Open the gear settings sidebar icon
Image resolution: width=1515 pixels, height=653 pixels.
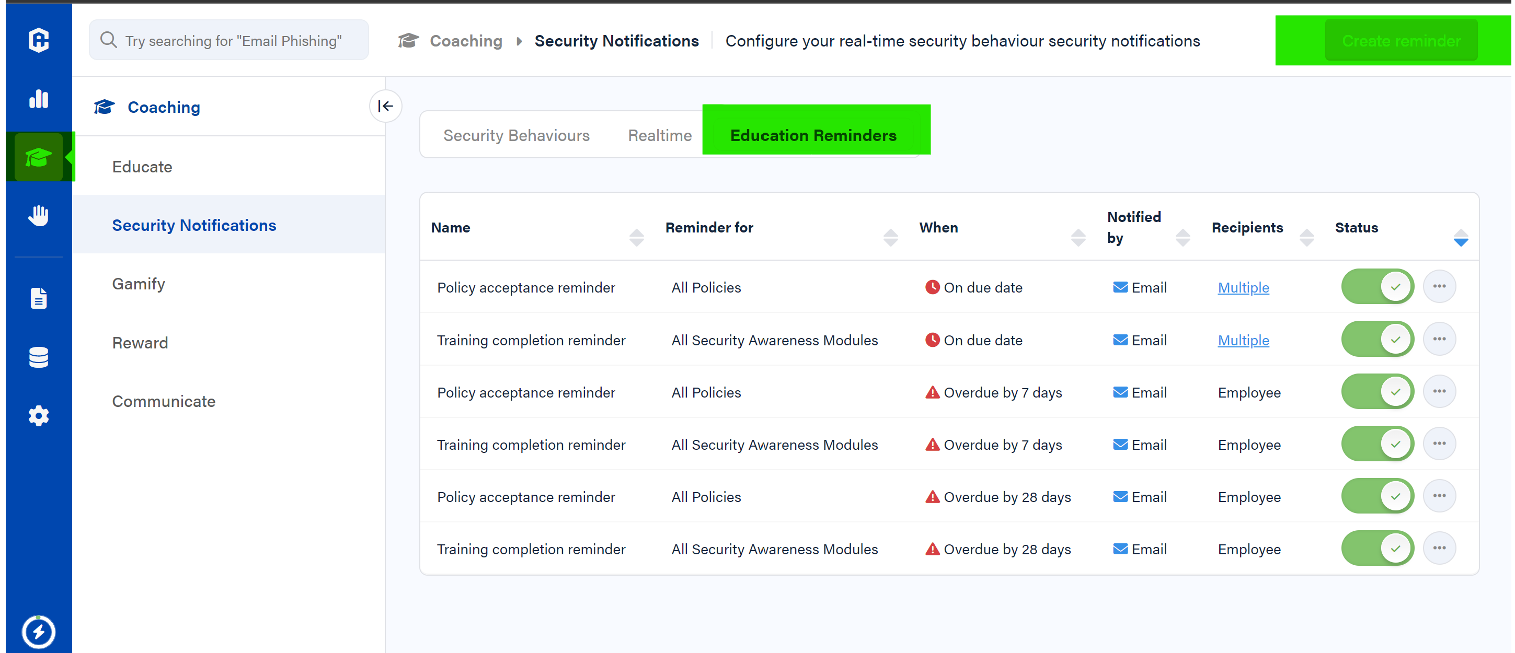tap(38, 415)
